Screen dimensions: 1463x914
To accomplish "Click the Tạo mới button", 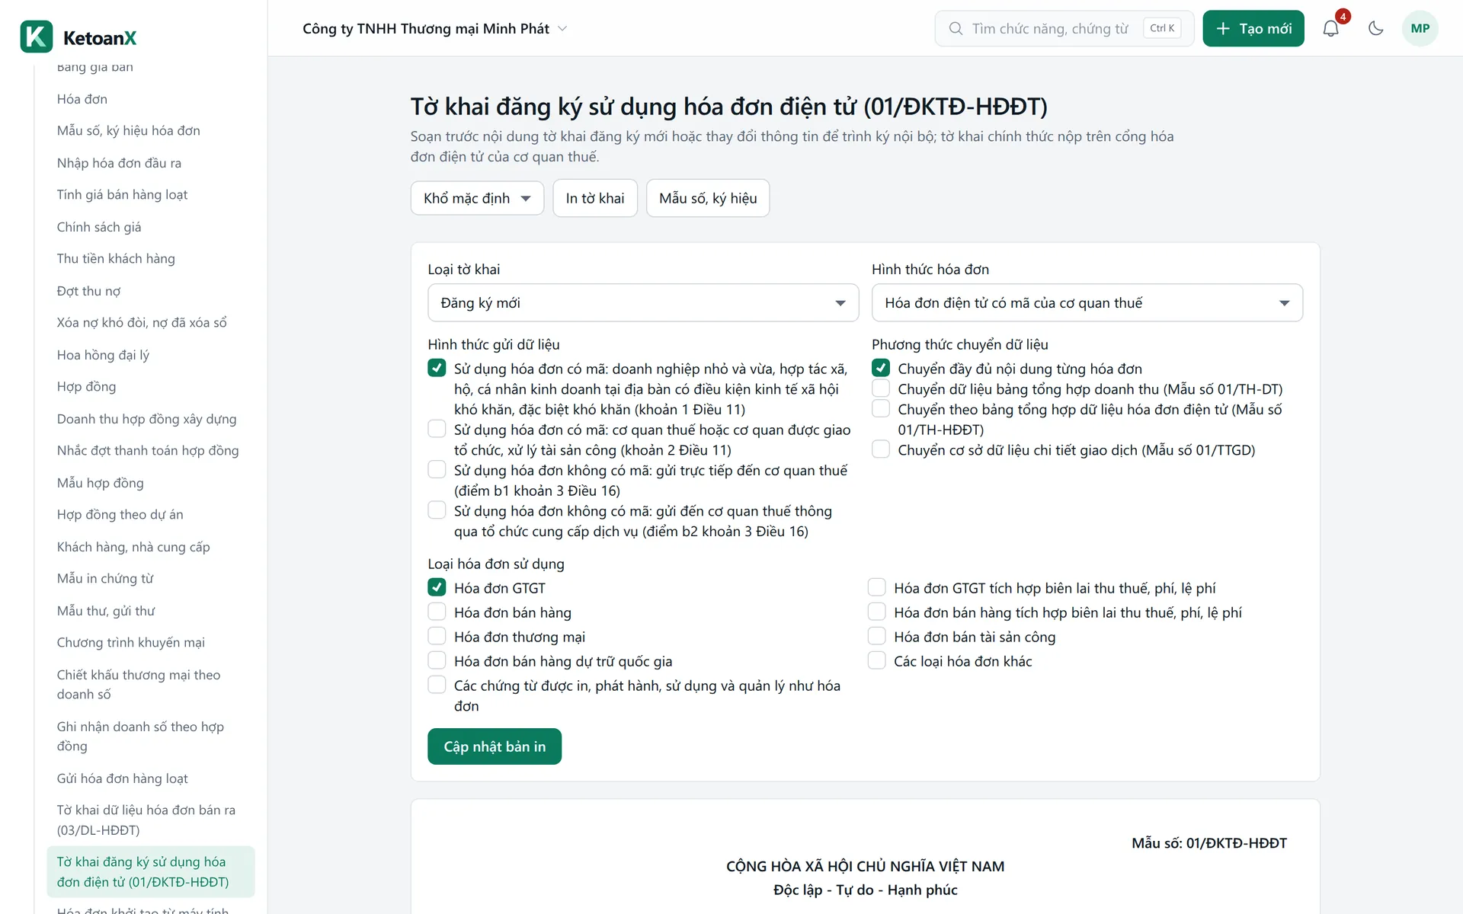I will point(1253,28).
